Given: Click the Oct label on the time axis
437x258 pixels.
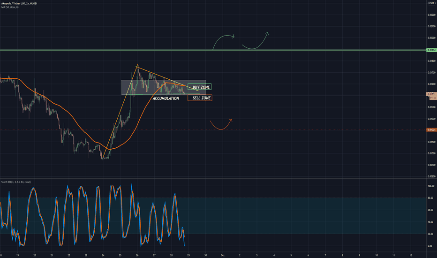Looking at the screenshot, I should (223, 255).
